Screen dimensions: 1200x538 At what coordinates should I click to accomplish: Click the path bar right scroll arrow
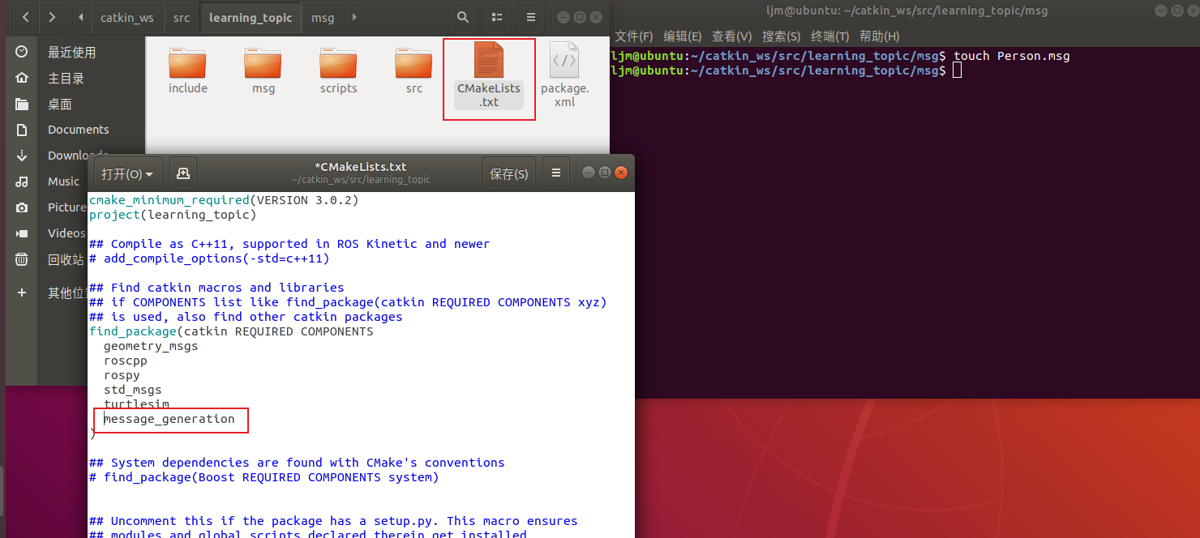tap(353, 17)
